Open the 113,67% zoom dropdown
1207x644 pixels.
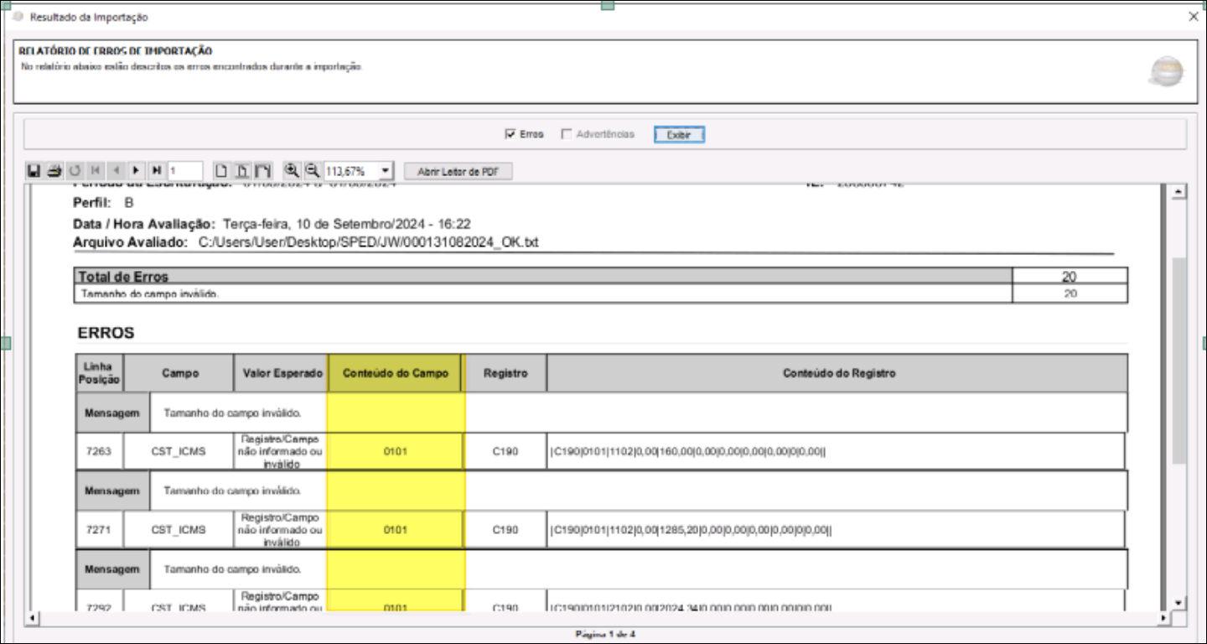(386, 171)
